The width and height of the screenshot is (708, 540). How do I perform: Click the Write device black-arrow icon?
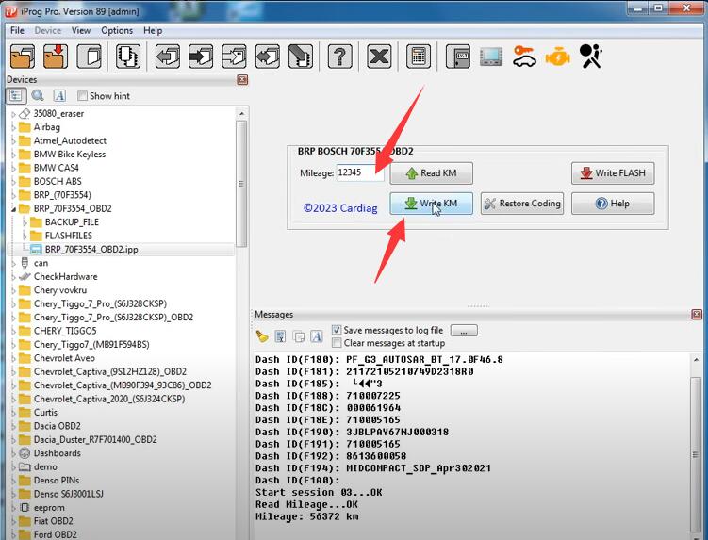[201, 57]
